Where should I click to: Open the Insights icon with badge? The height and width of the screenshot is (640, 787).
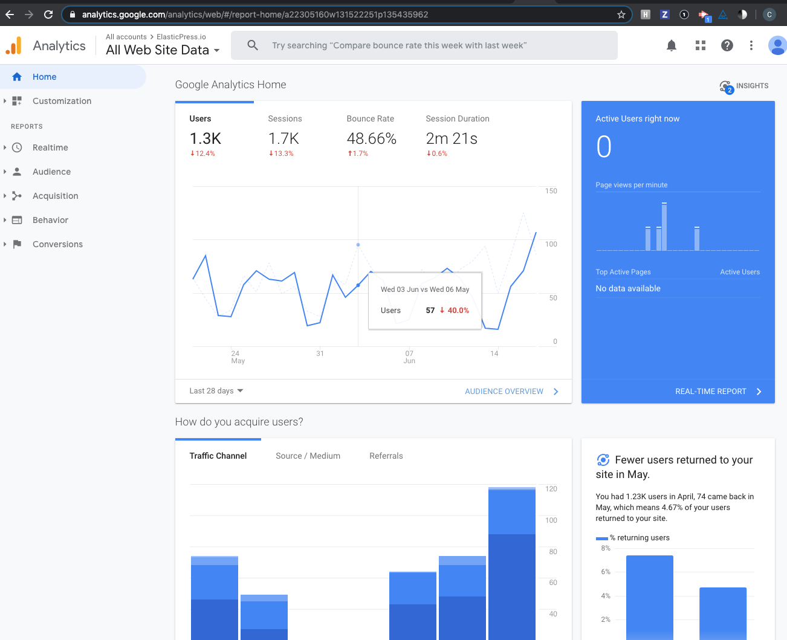pos(727,87)
